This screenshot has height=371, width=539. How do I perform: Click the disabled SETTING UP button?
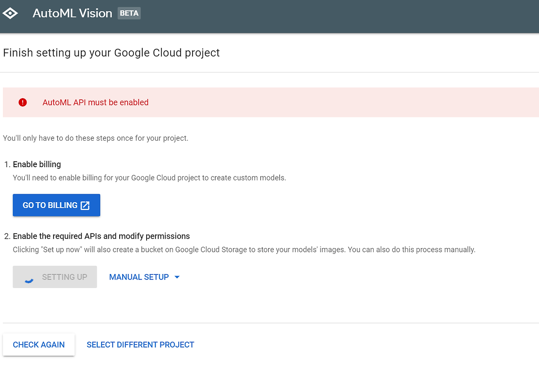pos(64,277)
